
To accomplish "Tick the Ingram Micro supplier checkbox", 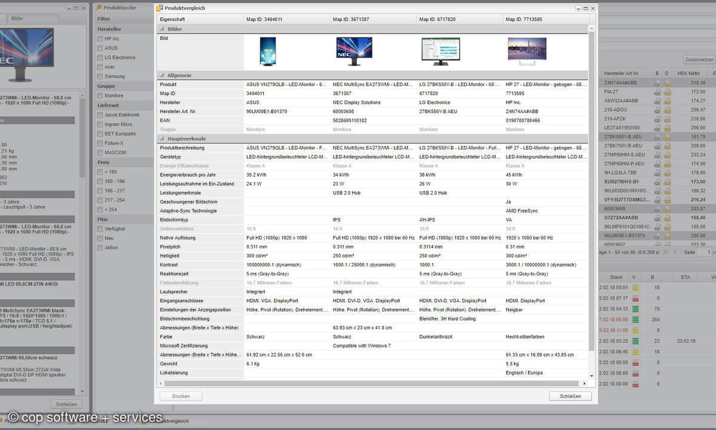I will pos(100,125).
